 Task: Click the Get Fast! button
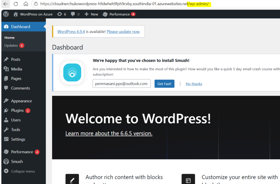164,84
